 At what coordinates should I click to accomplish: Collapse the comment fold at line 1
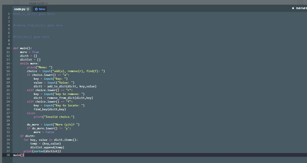(11, 14)
